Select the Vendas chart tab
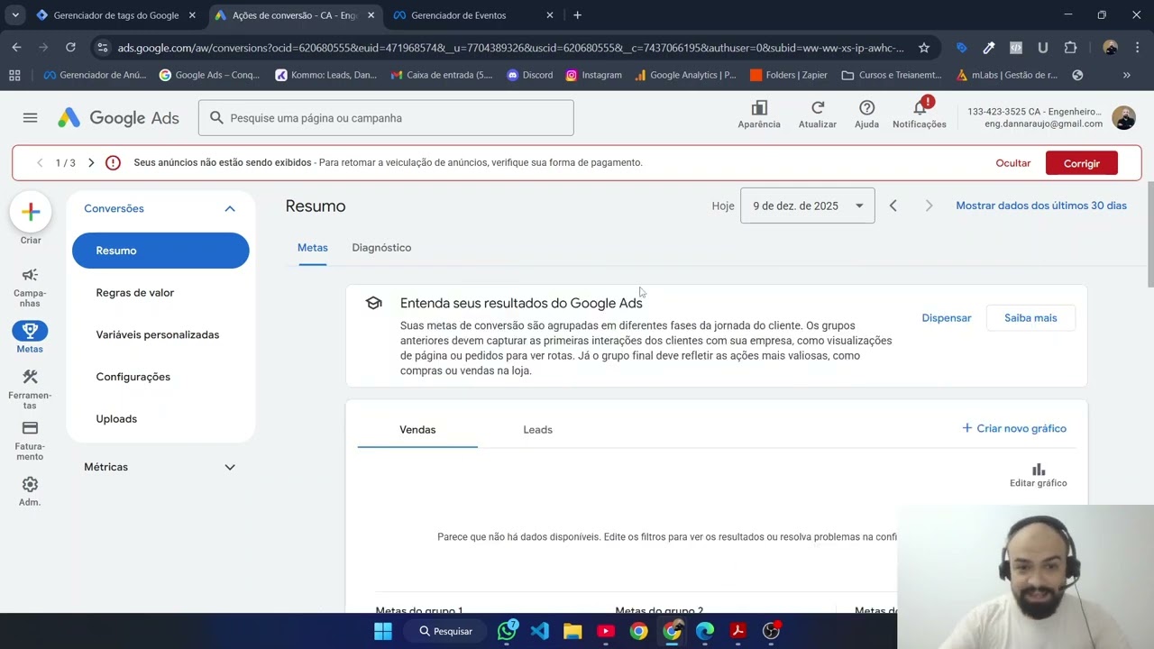 tap(417, 430)
